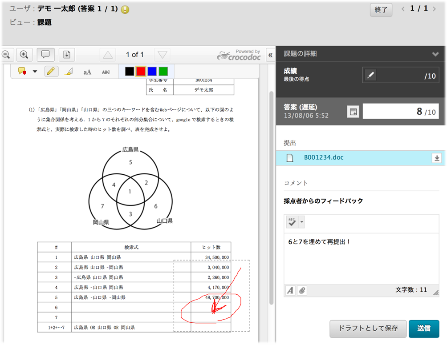Open the spell check options dropdown arrow
This screenshot has width=447, height=345.
click(302, 221)
